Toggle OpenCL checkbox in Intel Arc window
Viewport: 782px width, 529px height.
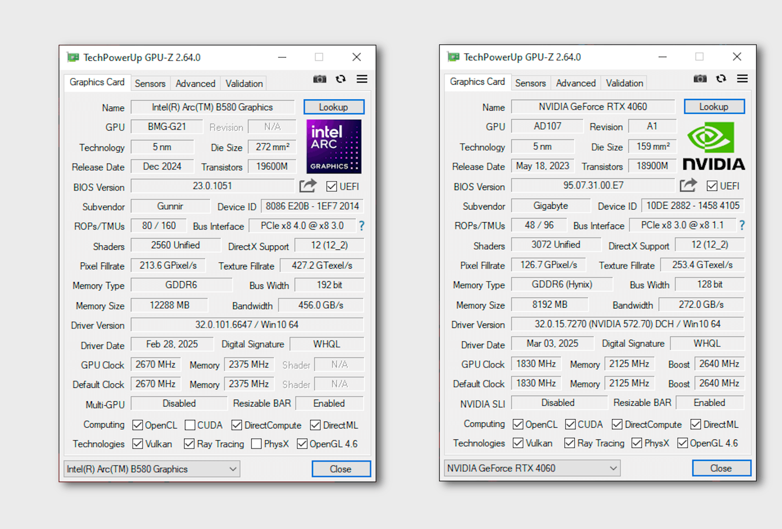click(x=138, y=425)
